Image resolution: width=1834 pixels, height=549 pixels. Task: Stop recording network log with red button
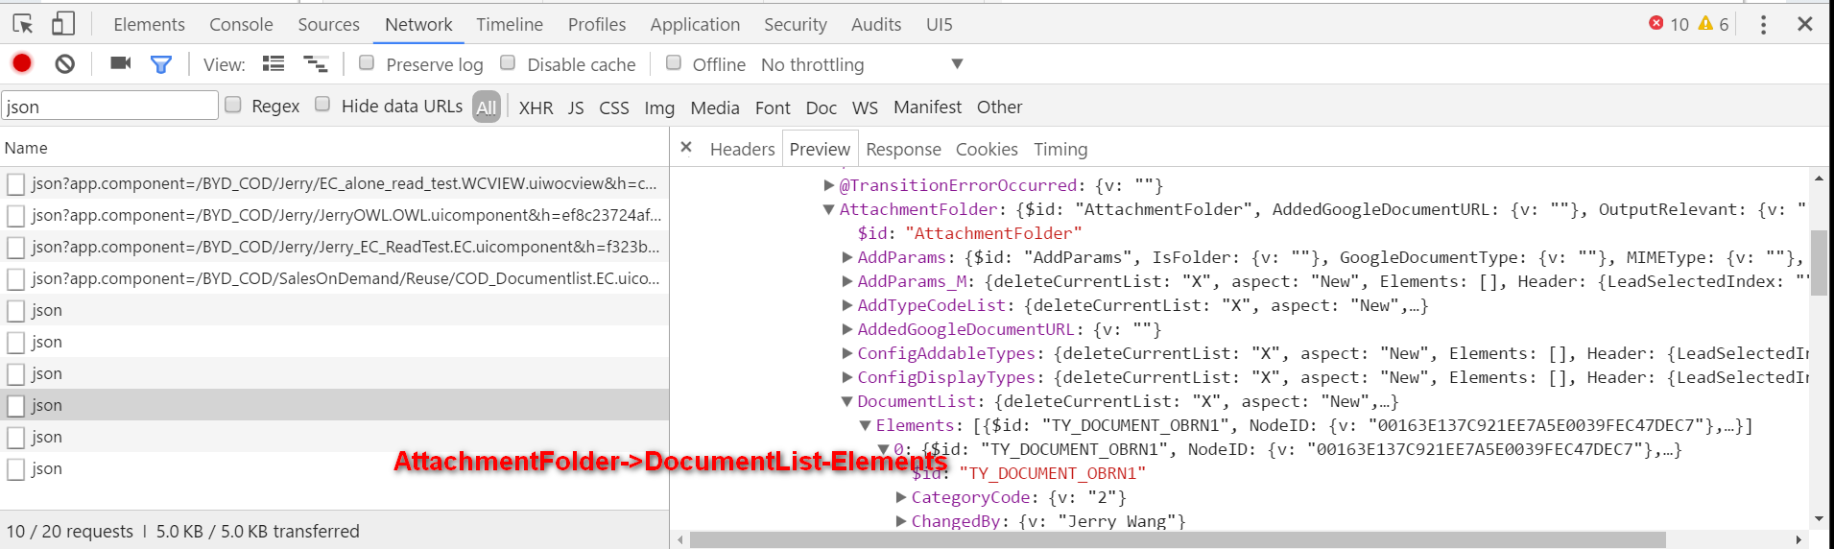[x=22, y=63]
